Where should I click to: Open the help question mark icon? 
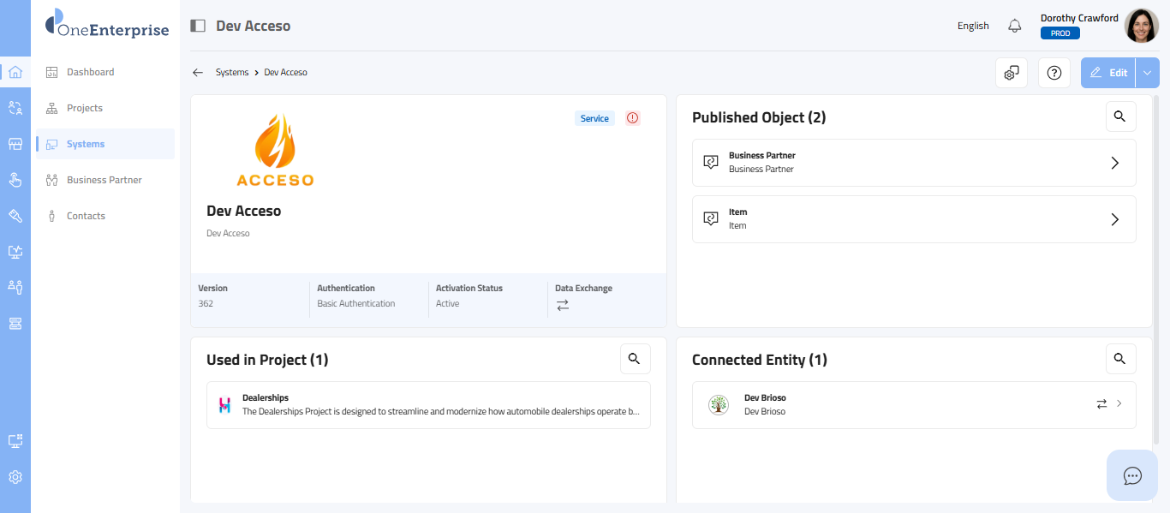coord(1054,73)
